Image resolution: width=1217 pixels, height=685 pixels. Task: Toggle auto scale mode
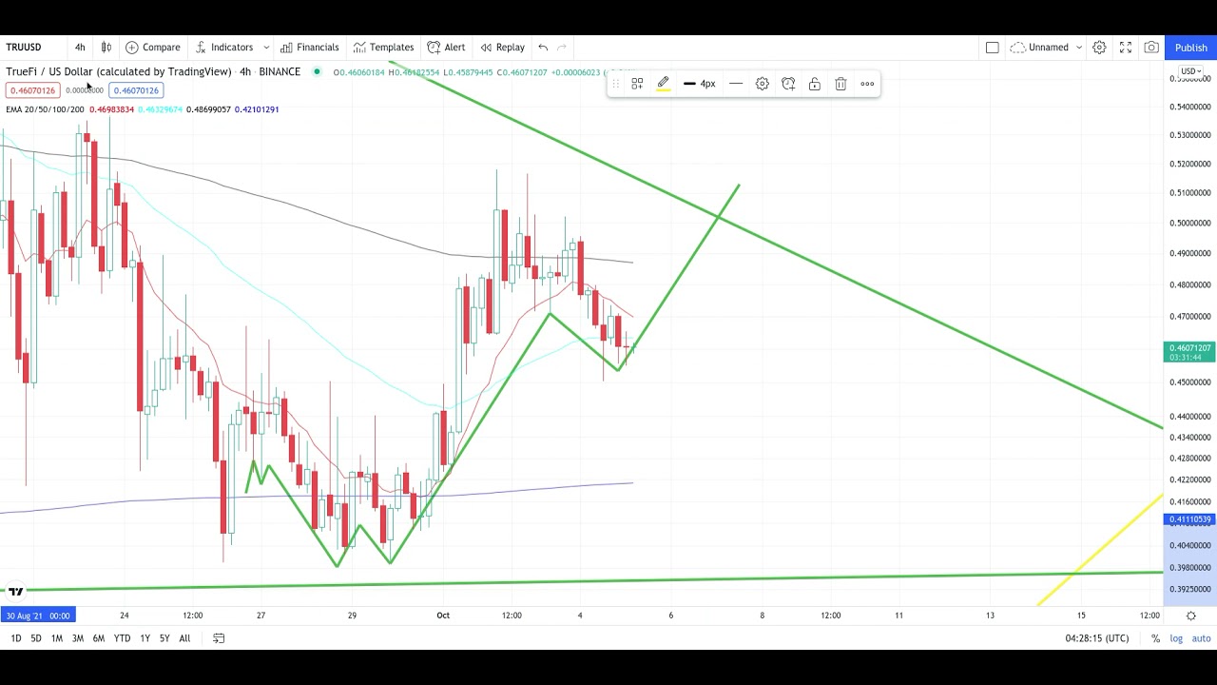tap(1201, 638)
